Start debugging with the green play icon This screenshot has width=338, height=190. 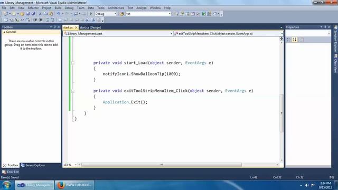click(x=91, y=14)
